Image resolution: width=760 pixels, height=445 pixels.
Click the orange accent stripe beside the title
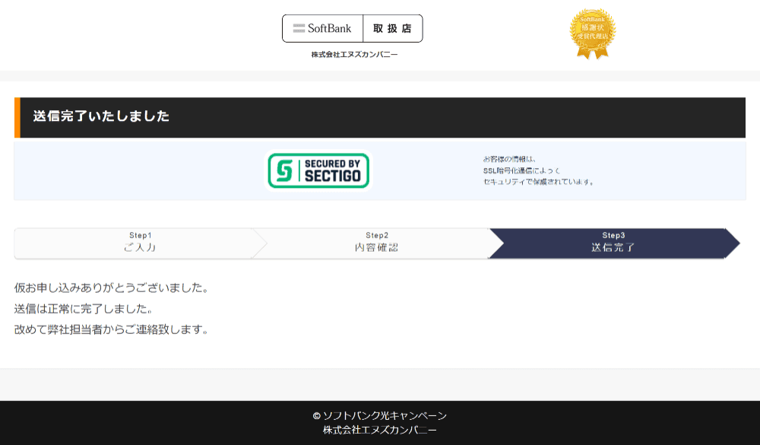click(x=17, y=117)
